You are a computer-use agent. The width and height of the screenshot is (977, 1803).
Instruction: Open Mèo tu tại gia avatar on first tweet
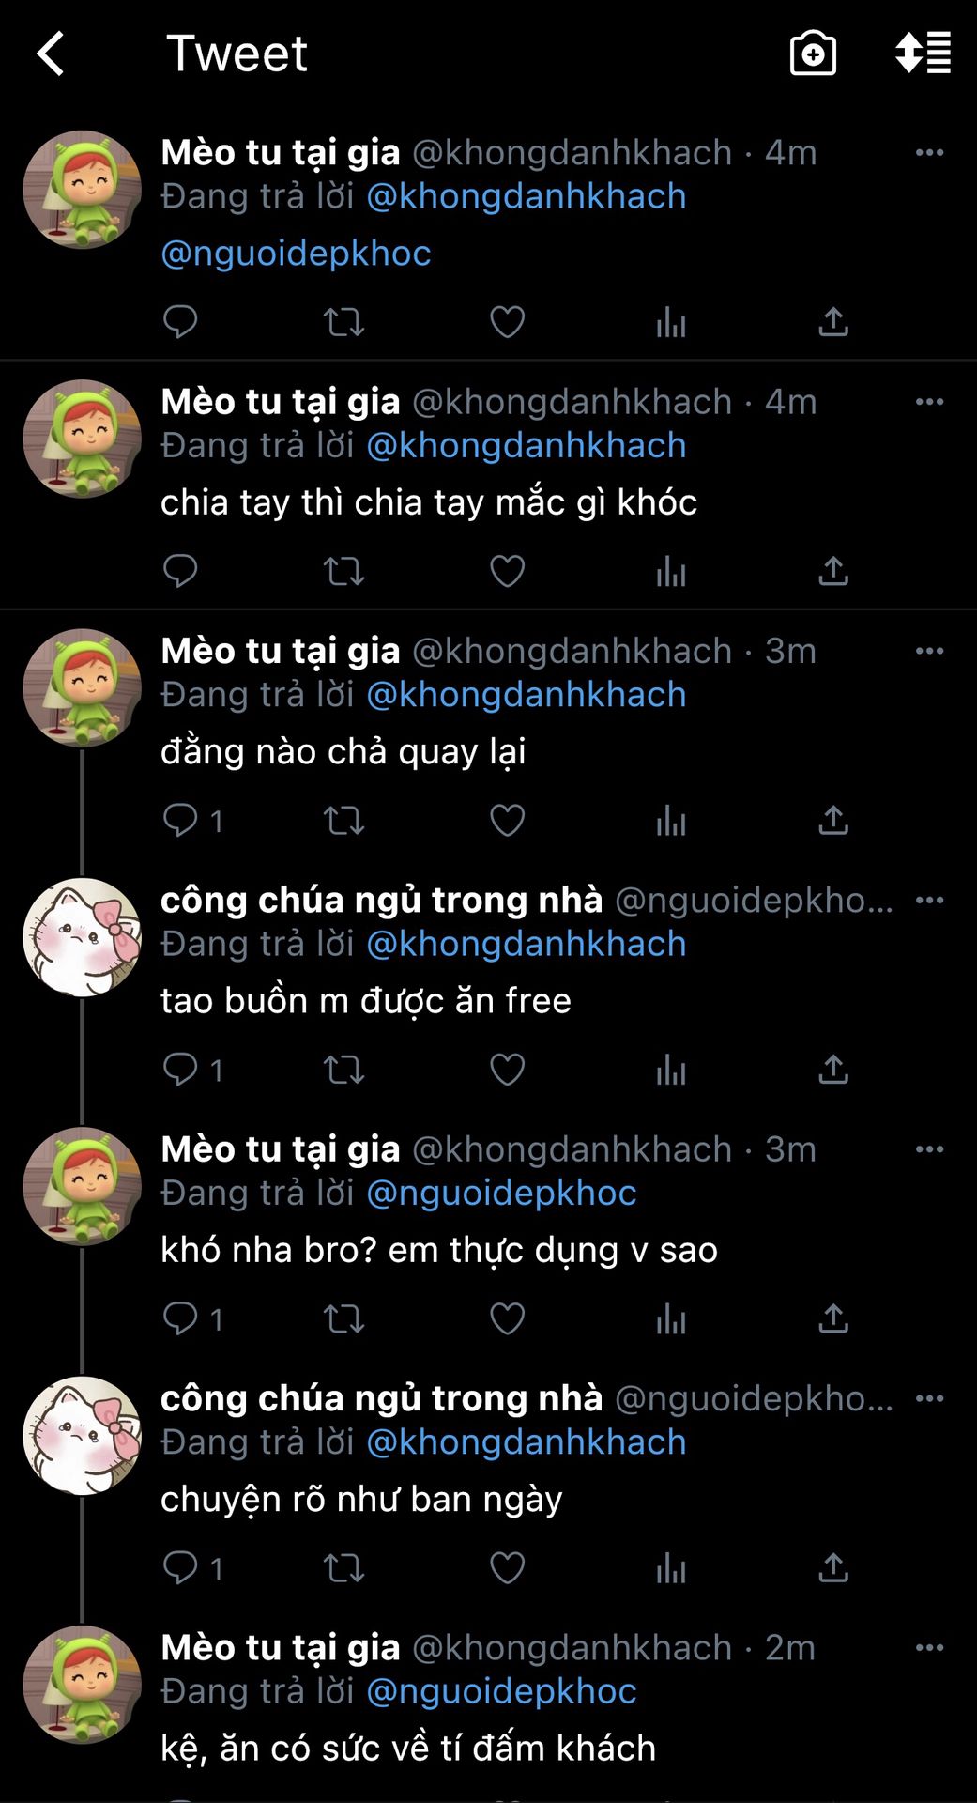pyautogui.click(x=82, y=190)
